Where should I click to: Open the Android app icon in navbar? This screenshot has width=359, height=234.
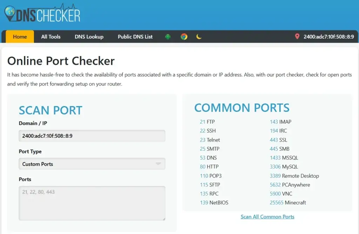click(168, 36)
